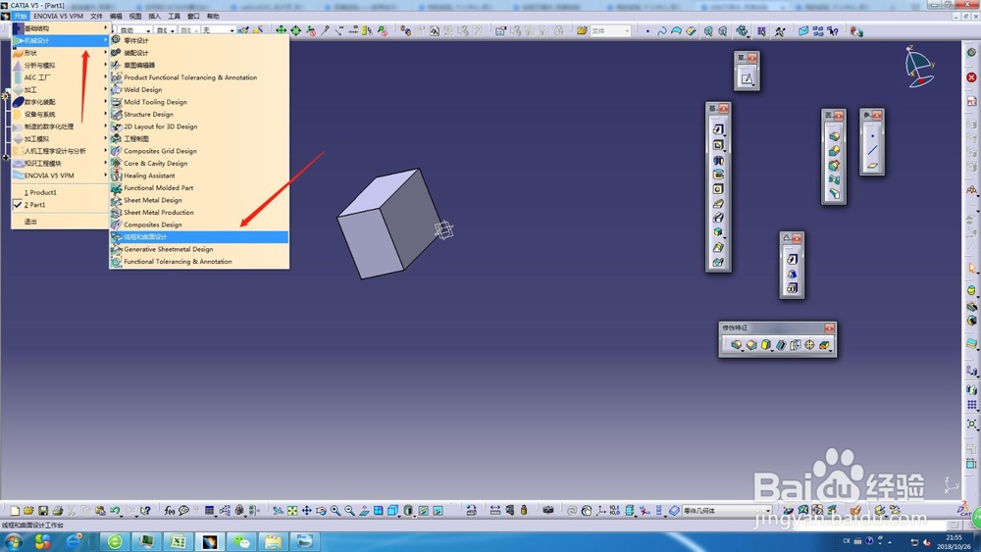Click Chamfer icon in 修饰特征 toolbar

[x=750, y=345]
